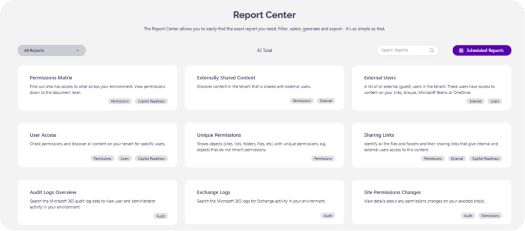Click the Sharing Links card description
Screen dimensions: 525x231
[x=431, y=147]
